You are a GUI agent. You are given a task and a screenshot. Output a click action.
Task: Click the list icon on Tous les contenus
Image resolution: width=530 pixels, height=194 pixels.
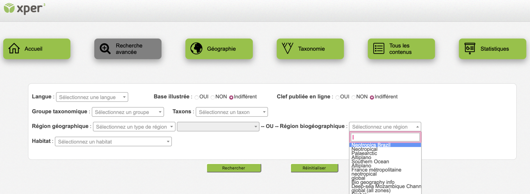tap(379, 48)
